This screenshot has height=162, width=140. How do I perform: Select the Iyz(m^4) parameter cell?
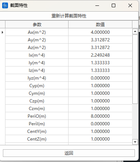37,78
